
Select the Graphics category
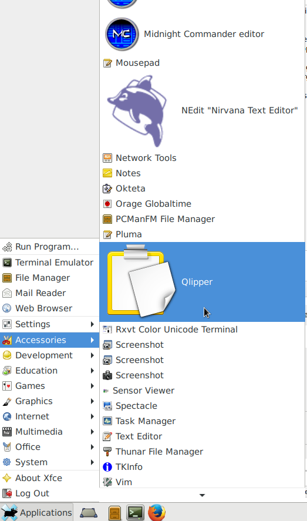click(49, 401)
